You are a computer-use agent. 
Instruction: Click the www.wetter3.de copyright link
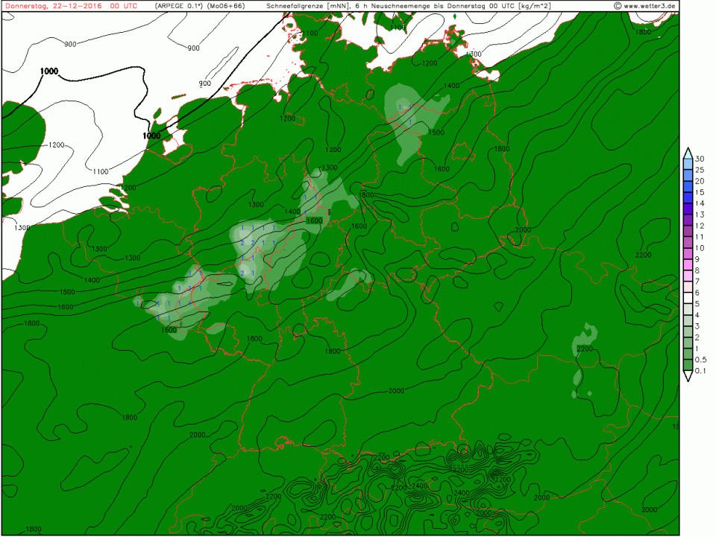click(647, 5)
